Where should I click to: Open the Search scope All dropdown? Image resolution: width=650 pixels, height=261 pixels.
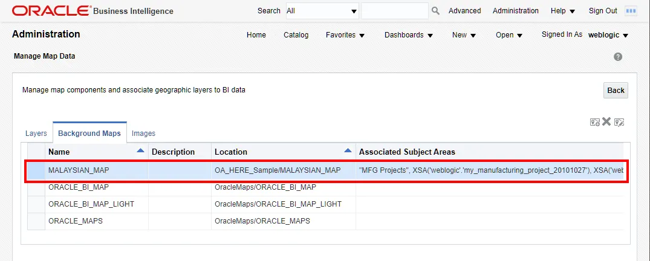322,11
